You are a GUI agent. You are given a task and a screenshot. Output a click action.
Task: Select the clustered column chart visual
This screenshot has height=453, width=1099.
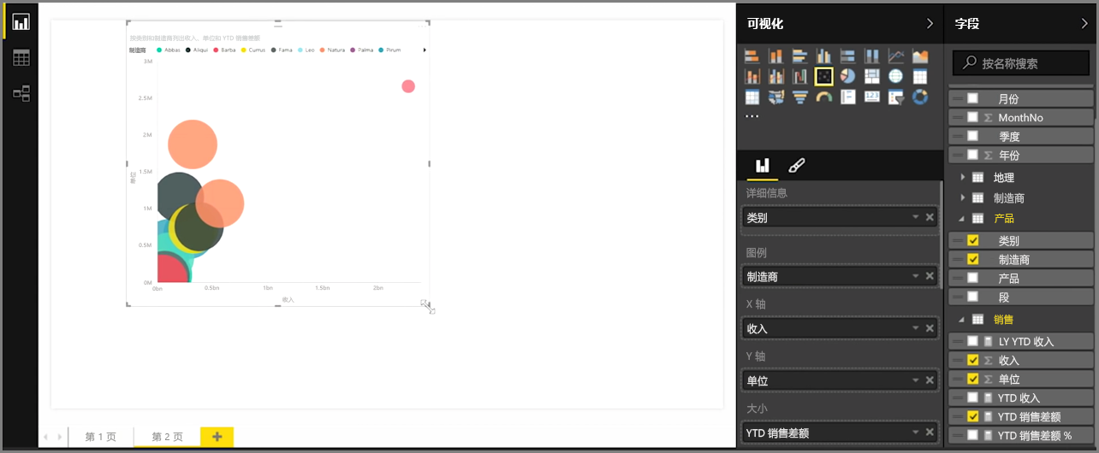(x=824, y=57)
